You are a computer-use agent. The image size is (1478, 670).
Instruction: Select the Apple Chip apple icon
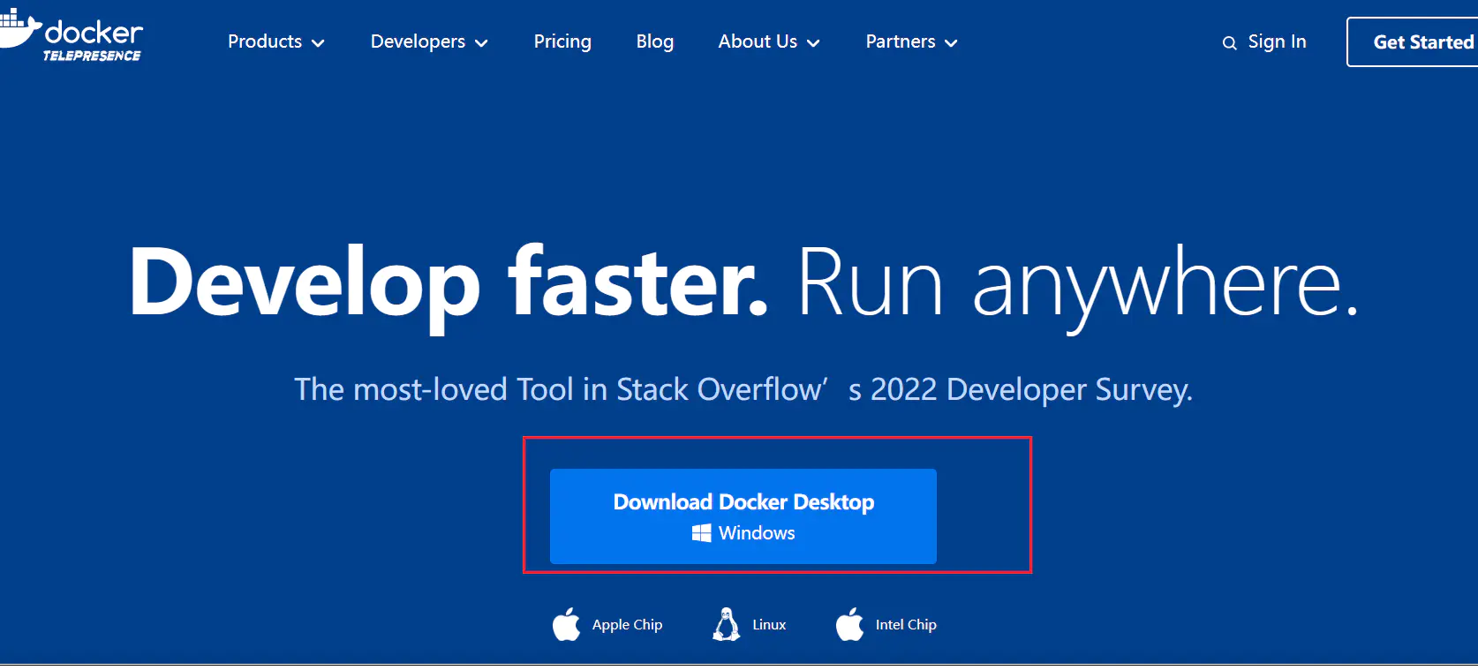pyautogui.click(x=567, y=624)
